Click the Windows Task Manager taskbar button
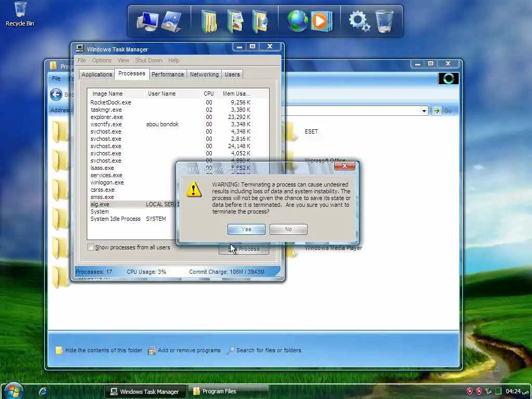Viewport: 532px width, 399px height. click(x=145, y=392)
